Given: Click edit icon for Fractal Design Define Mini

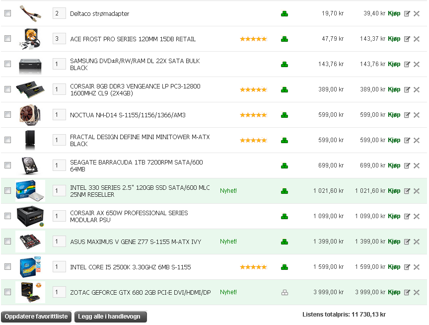Looking at the screenshot, I should 407,140.
